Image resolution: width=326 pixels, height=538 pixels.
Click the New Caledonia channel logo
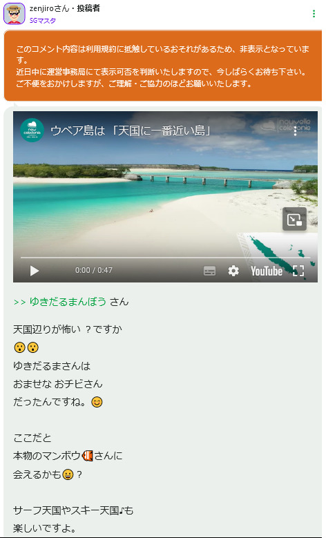tap(32, 130)
